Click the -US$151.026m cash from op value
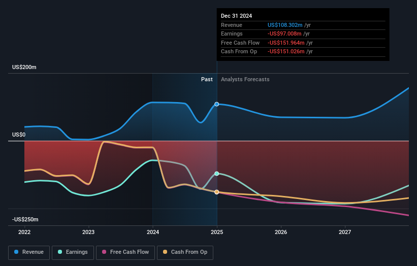Viewport: 417px width, 266px height. (x=286, y=52)
